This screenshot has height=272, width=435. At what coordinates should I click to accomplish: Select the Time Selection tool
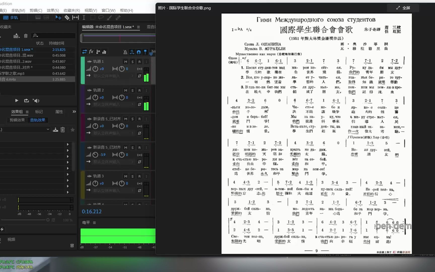pos(84,17)
